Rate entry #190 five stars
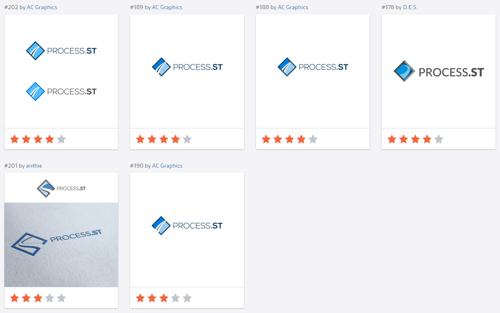Image resolution: width=500 pixels, height=313 pixels. pos(187,298)
